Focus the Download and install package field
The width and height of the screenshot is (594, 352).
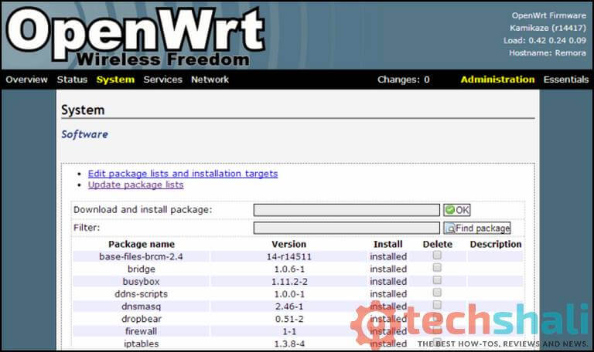(x=346, y=210)
